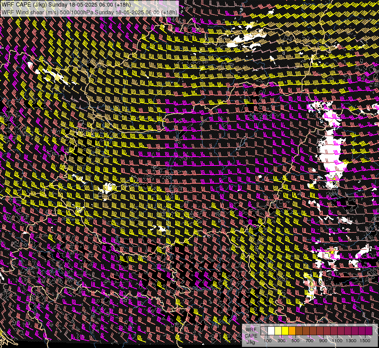Click the legend value 700
Viewport: 379px width, 348px height.
pyautogui.click(x=309, y=341)
